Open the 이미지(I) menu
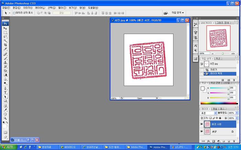Screen dimensions: 241x150 coord(28,8)
